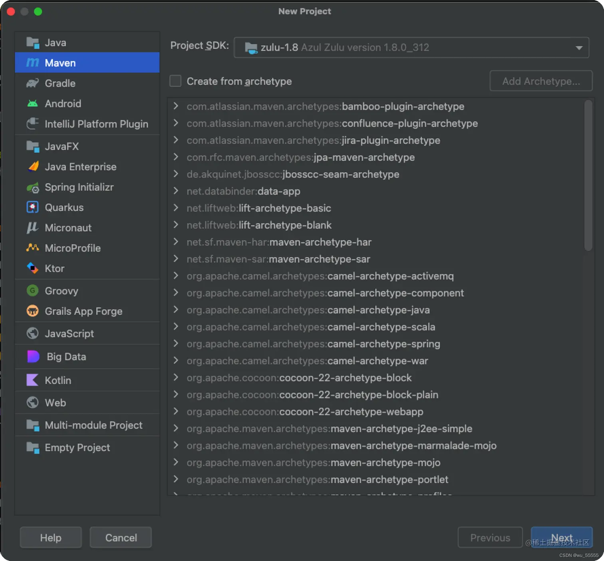
Task: Click the Quarkus icon
Action: (x=33, y=207)
